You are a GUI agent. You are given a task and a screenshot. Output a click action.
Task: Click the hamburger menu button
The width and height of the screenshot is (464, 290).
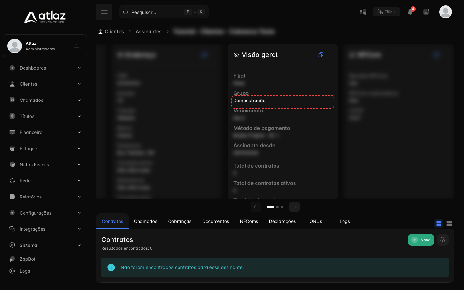coord(104,12)
